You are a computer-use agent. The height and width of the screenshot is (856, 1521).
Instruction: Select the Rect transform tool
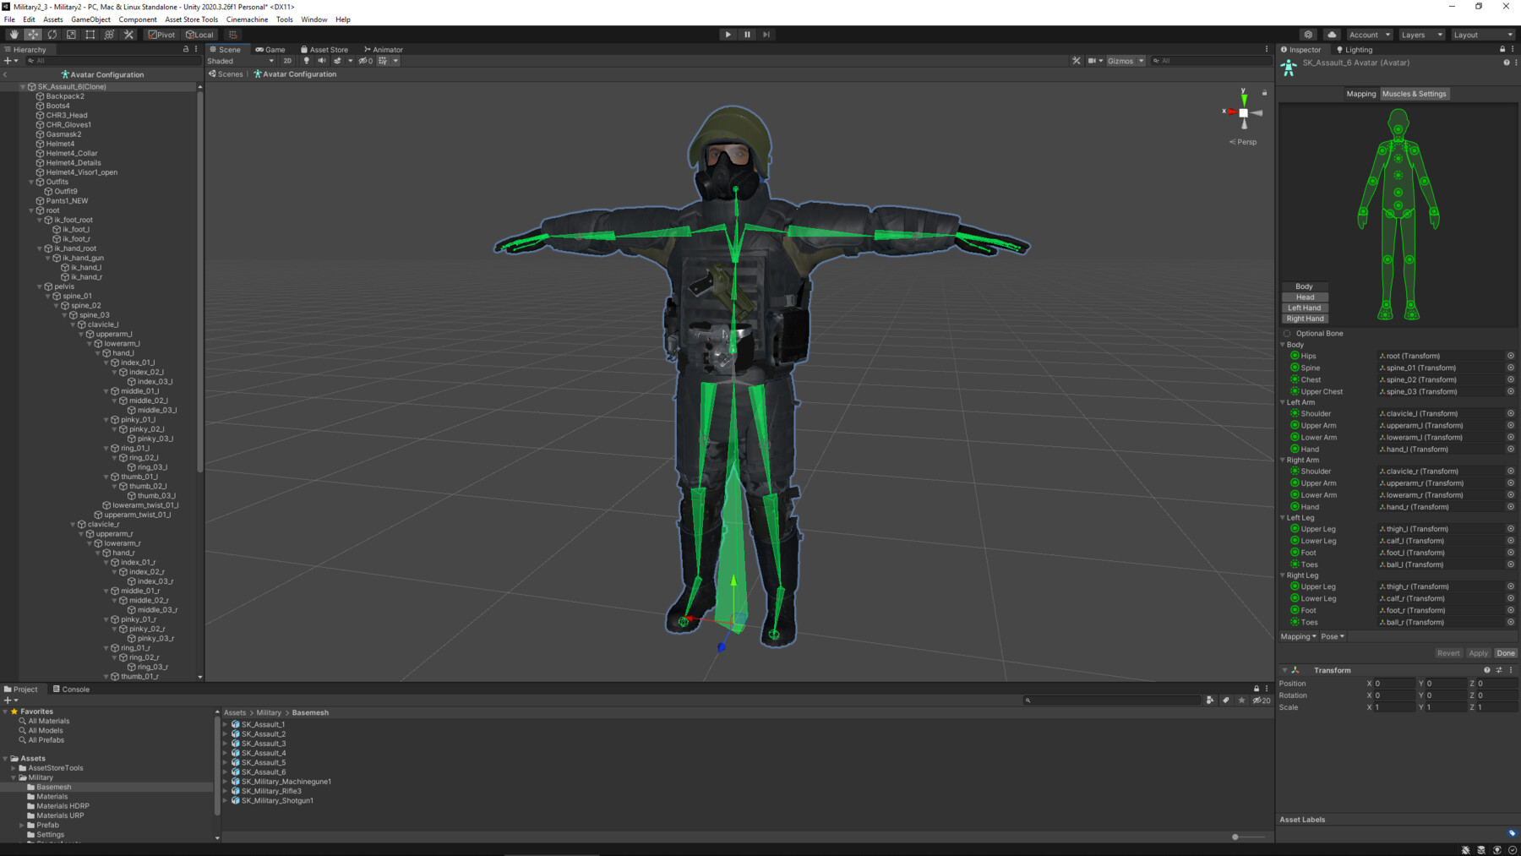coord(90,35)
